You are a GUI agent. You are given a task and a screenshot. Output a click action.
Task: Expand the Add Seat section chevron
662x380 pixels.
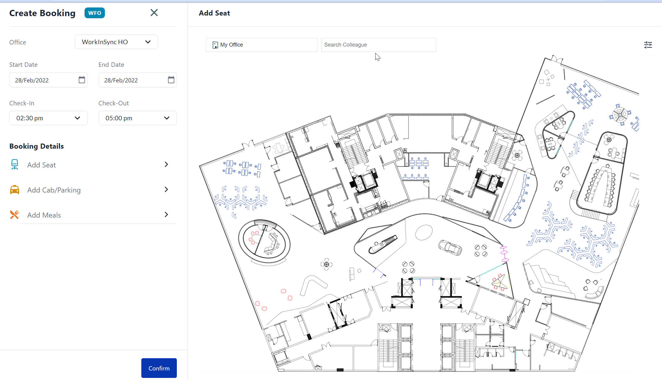(166, 164)
